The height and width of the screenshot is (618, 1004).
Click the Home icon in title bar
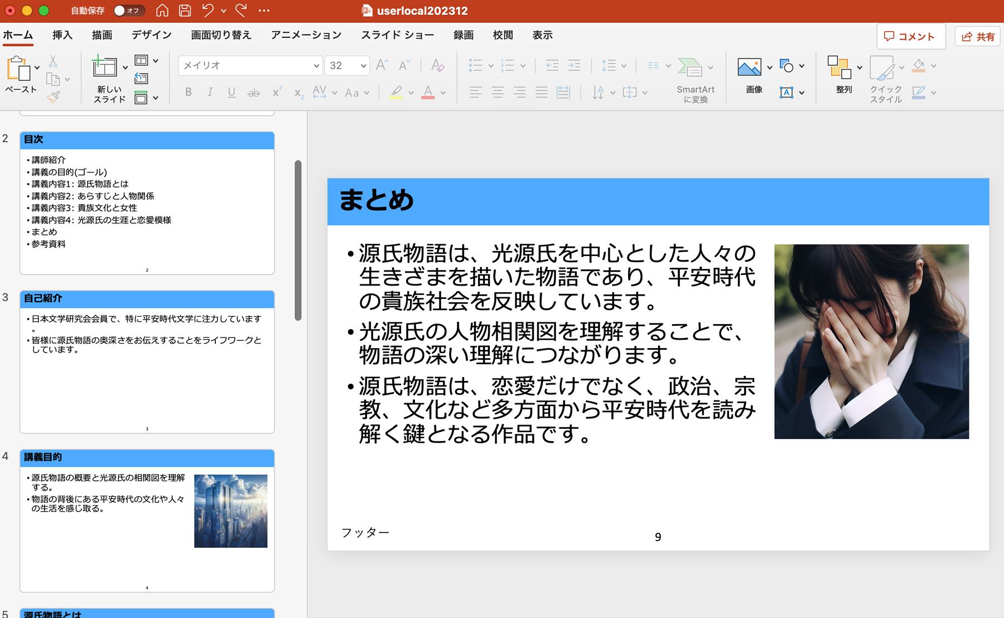click(162, 11)
